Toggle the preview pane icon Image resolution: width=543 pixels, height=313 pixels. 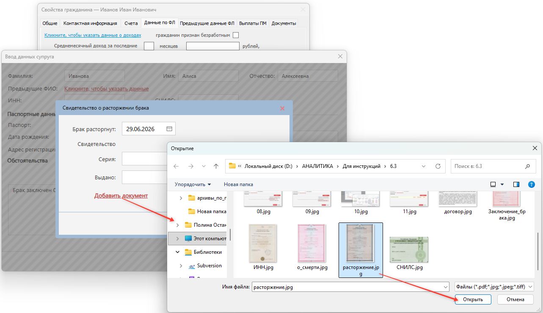pos(516,184)
